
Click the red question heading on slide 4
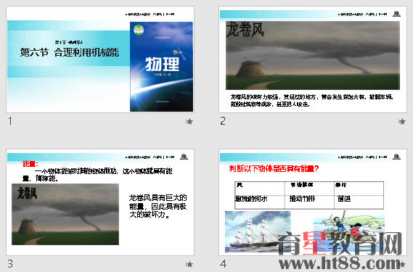[274, 168]
